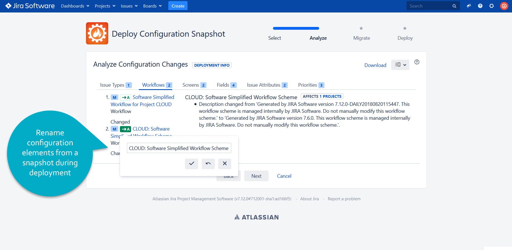Click the M badge on item 2
512x250 pixels.
point(114,129)
